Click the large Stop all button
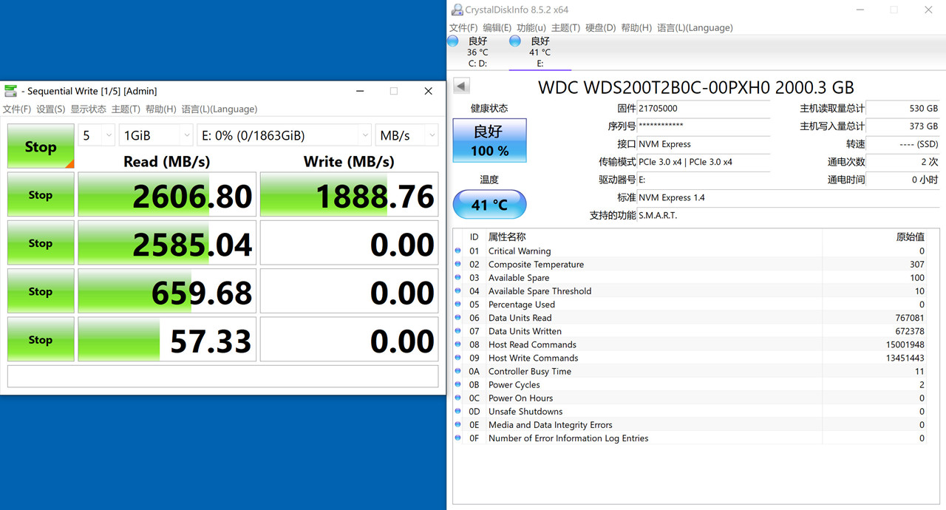This screenshot has width=946, height=510. (41, 146)
